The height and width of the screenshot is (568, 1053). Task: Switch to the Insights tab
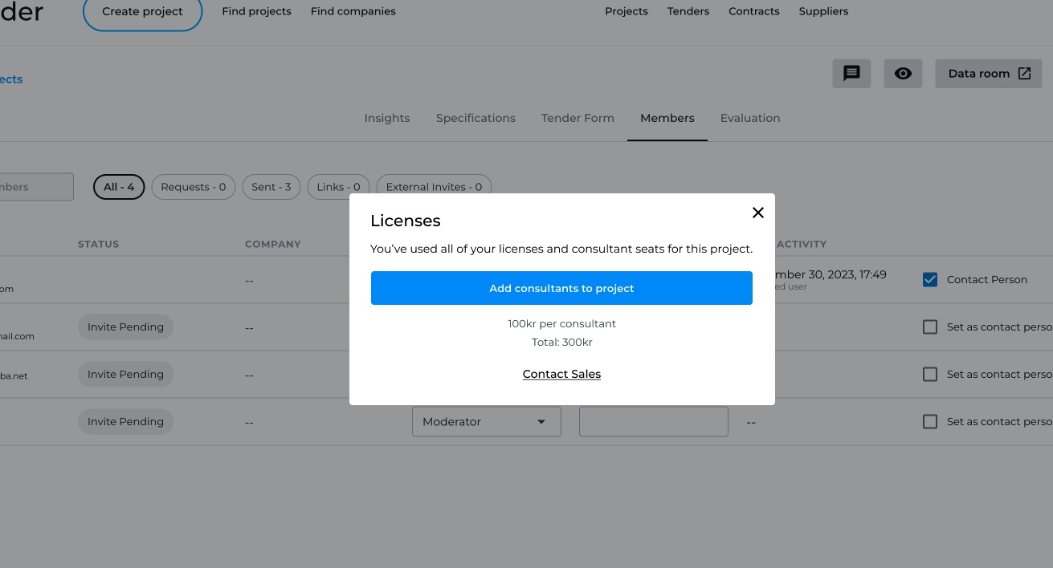coord(387,118)
